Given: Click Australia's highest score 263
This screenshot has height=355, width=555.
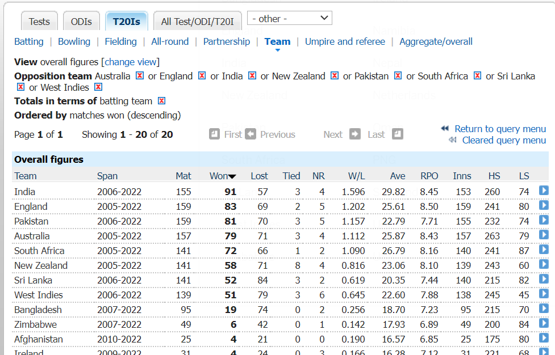Looking at the screenshot, I should click(492, 235).
